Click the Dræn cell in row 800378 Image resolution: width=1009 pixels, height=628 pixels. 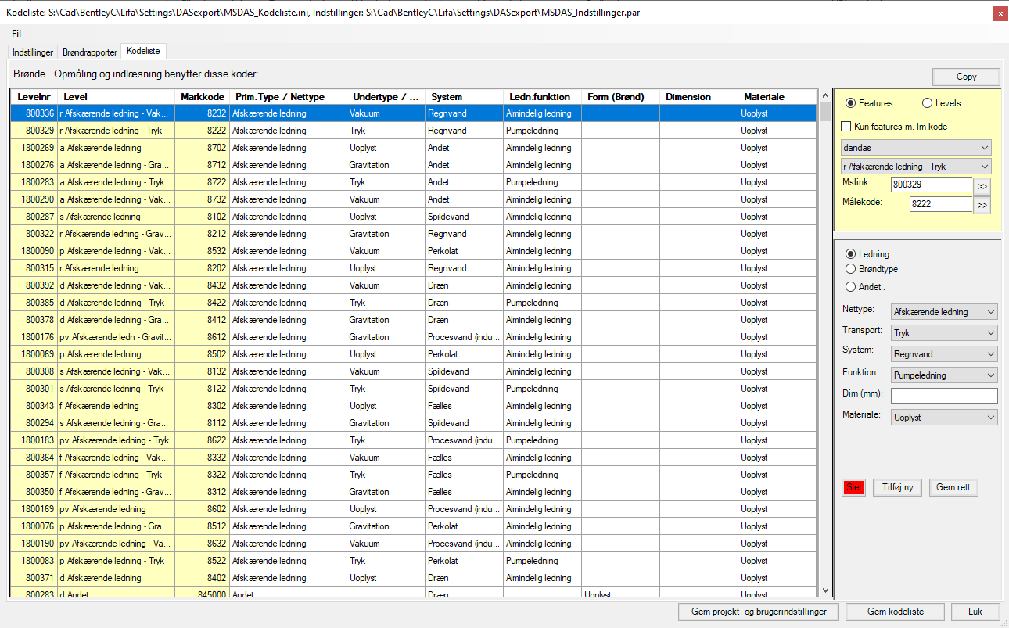point(464,320)
